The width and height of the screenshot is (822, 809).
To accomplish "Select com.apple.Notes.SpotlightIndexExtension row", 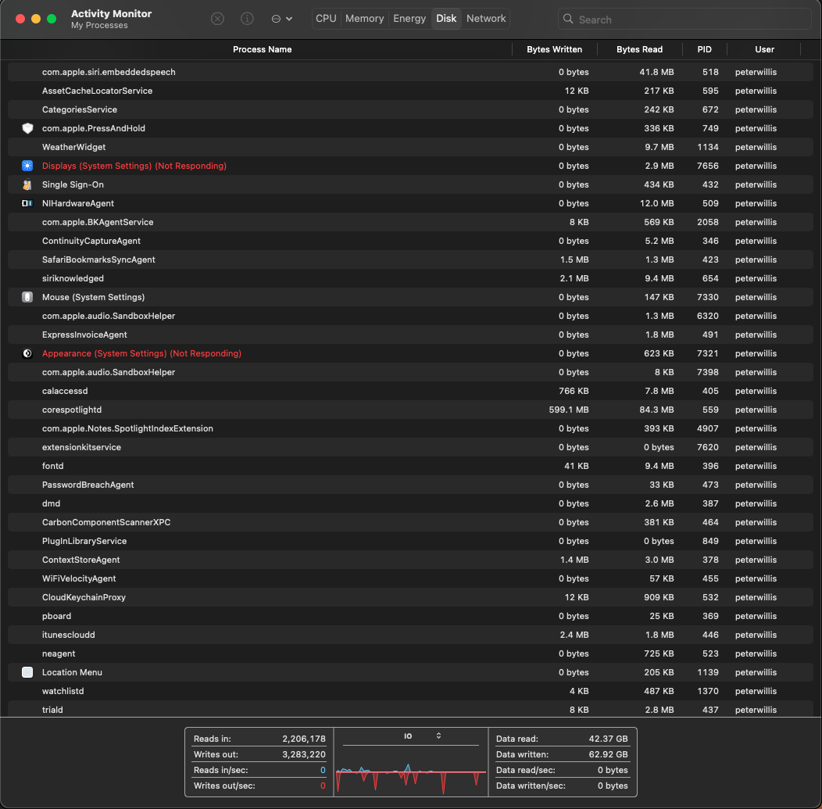I will [x=410, y=428].
